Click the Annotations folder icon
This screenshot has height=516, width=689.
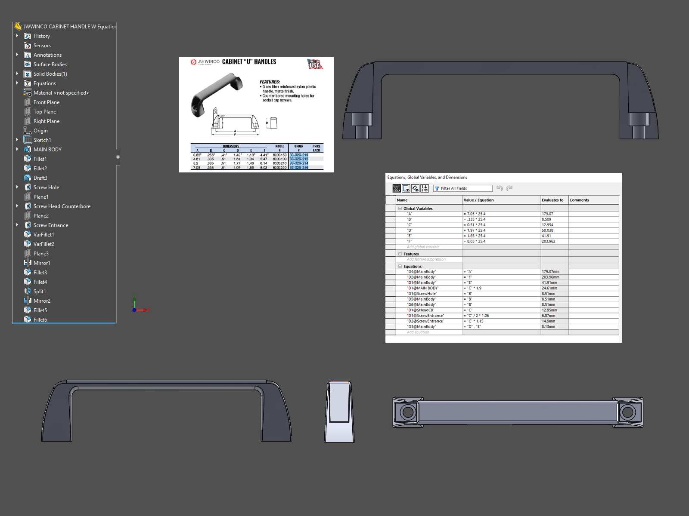point(28,55)
